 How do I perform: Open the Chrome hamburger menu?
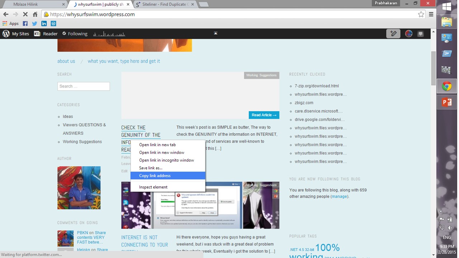tap(431, 14)
